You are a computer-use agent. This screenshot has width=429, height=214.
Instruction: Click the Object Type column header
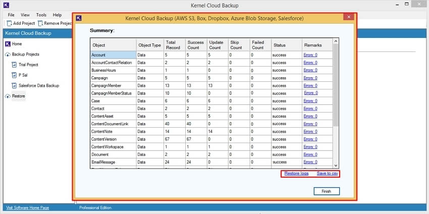click(150, 45)
